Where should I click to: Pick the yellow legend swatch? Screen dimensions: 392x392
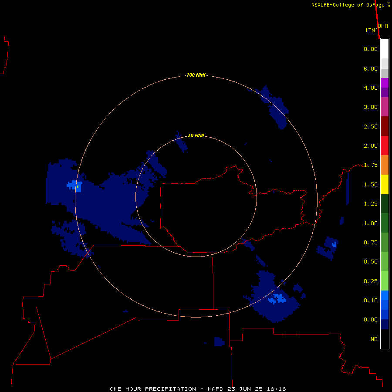(x=385, y=185)
